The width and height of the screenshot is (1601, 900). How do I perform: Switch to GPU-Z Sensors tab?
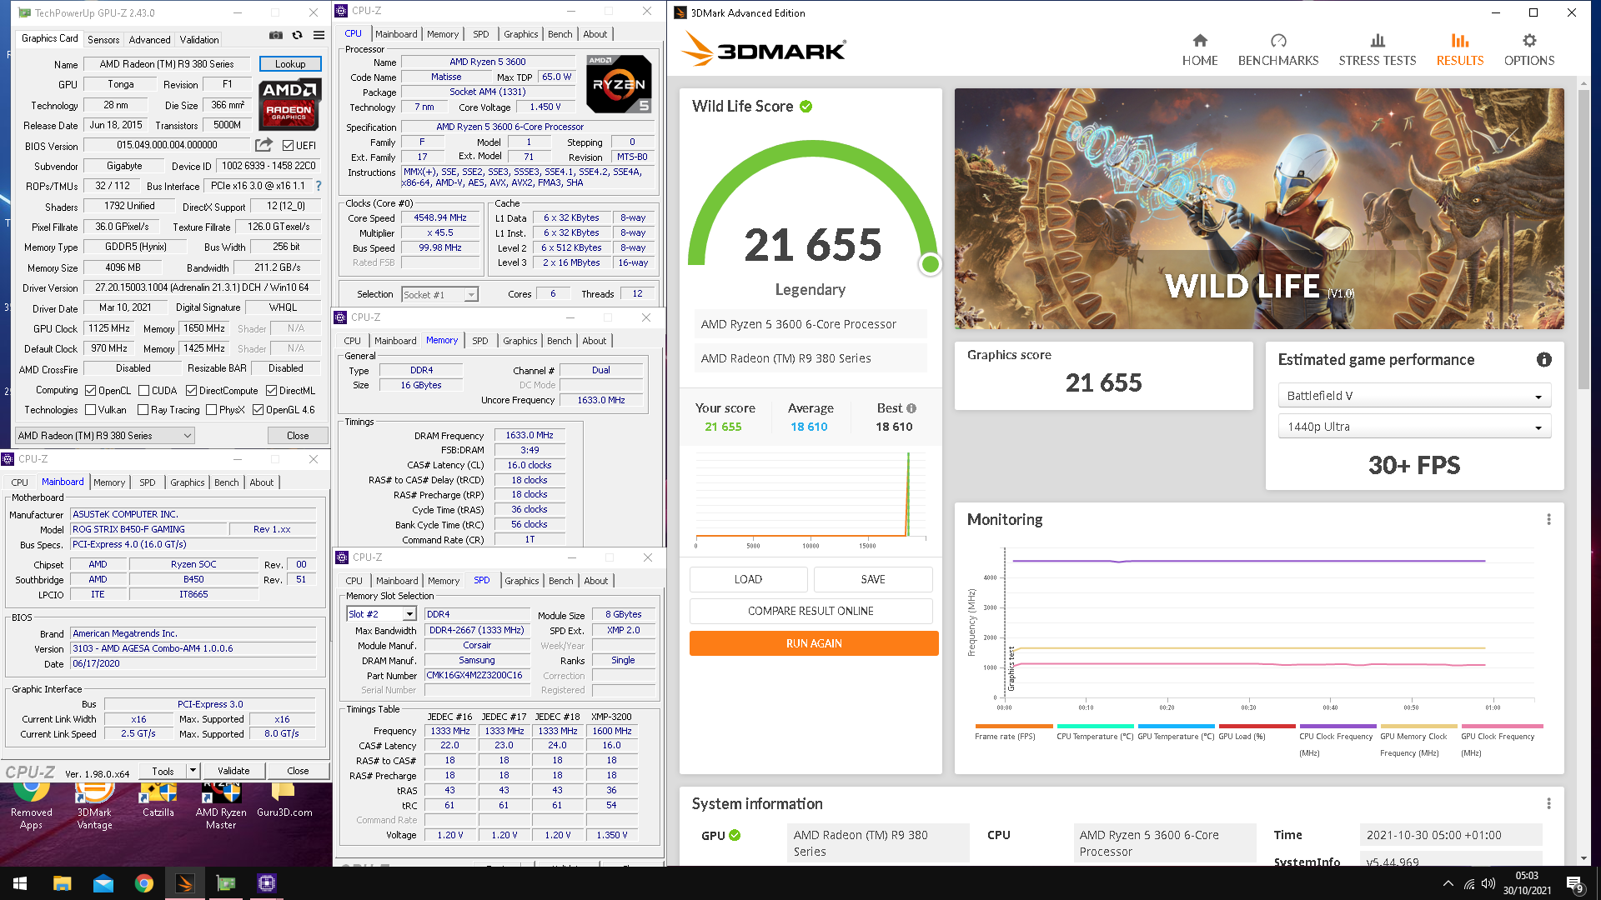pyautogui.click(x=103, y=40)
